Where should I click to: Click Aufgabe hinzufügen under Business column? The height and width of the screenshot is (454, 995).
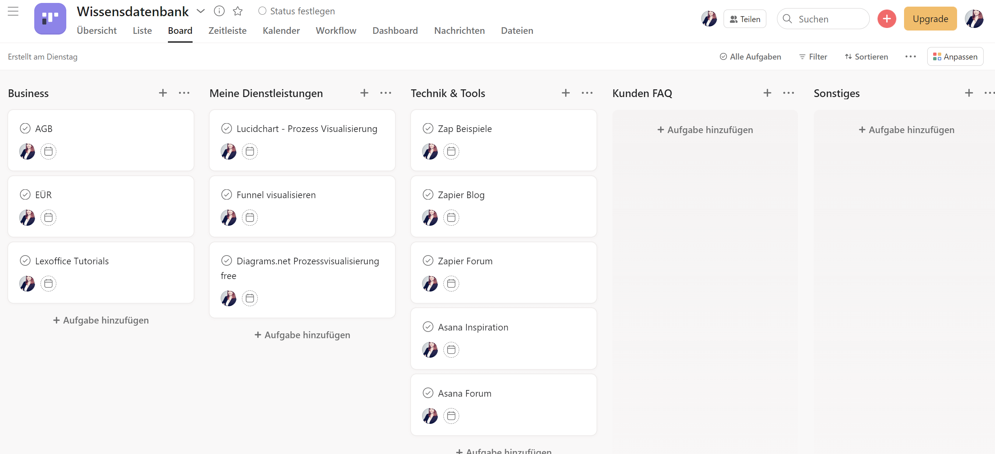pos(101,320)
